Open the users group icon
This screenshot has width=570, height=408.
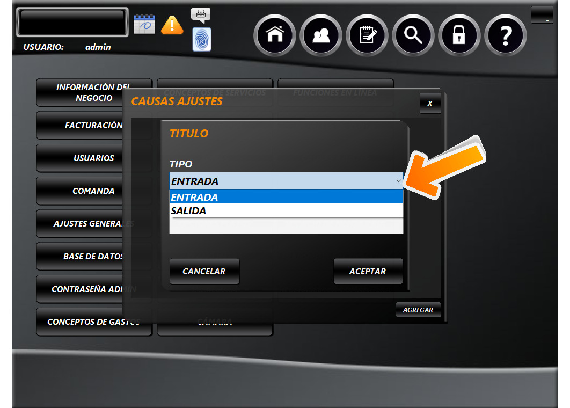321,35
